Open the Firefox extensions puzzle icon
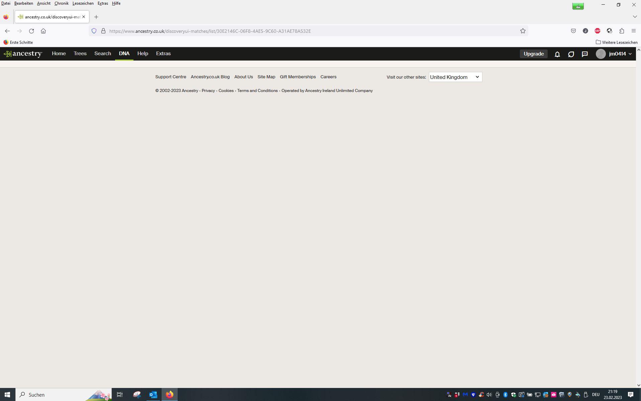Viewport: 641px width, 401px height. pyautogui.click(x=622, y=31)
